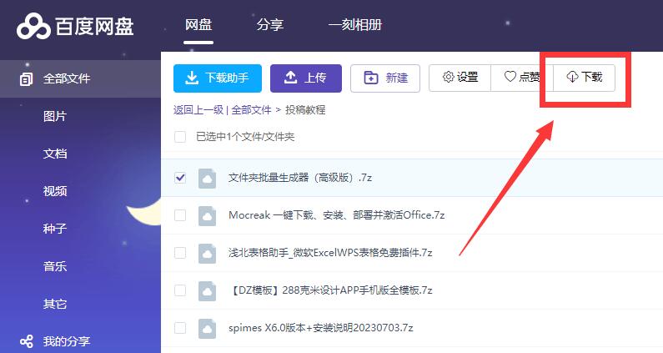Check the box for Mocreak Office file
663x353 pixels.
(x=180, y=215)
